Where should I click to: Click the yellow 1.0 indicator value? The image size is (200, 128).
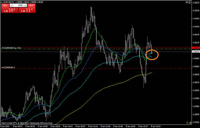189,123
